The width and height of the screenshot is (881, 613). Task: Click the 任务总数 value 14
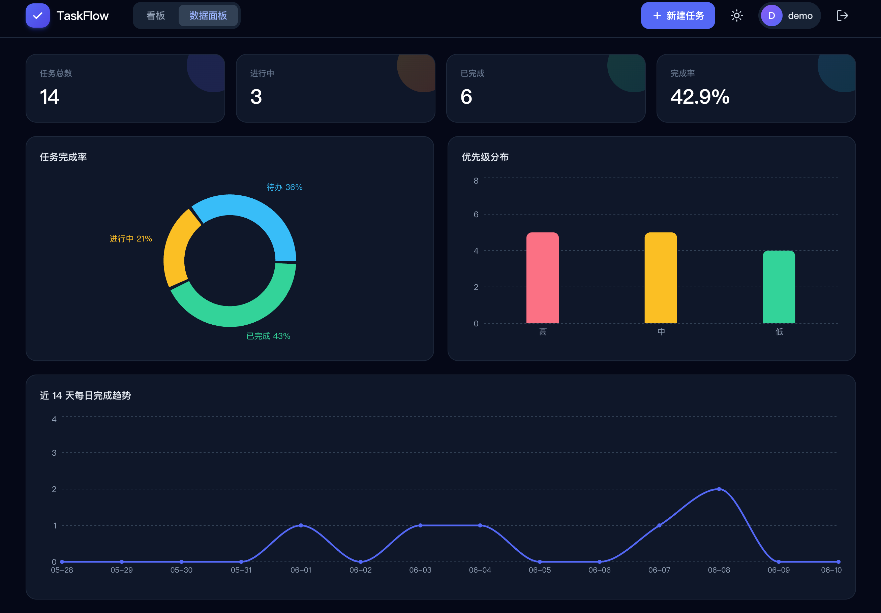click(50, 97)
